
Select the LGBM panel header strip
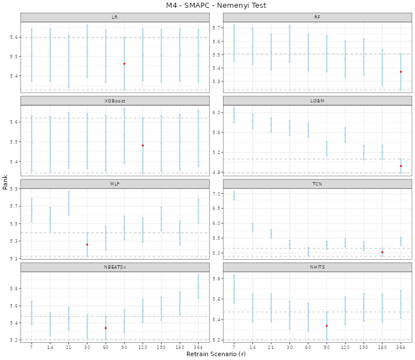318,101
